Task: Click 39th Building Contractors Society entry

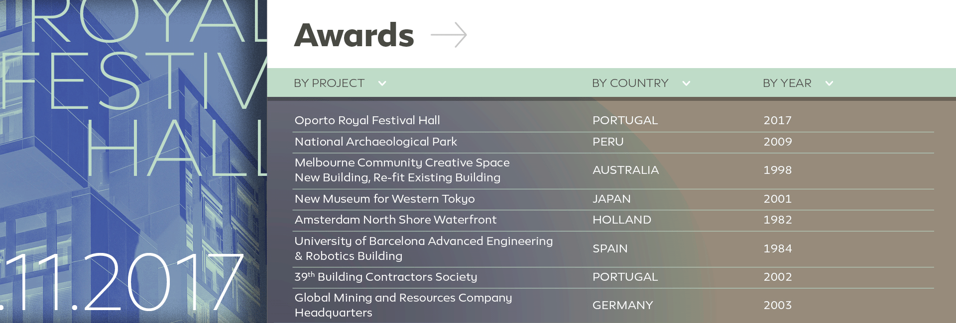Action: pos(385,277)
